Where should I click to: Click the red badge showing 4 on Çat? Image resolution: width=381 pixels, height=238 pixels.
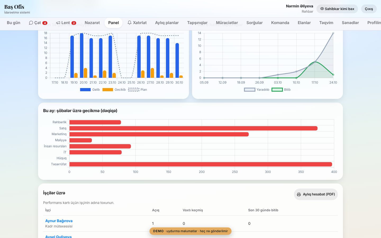coord(45,23)
